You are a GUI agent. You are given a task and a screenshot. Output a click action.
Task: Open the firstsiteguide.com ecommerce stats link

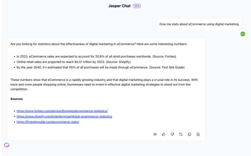[48, 122]
